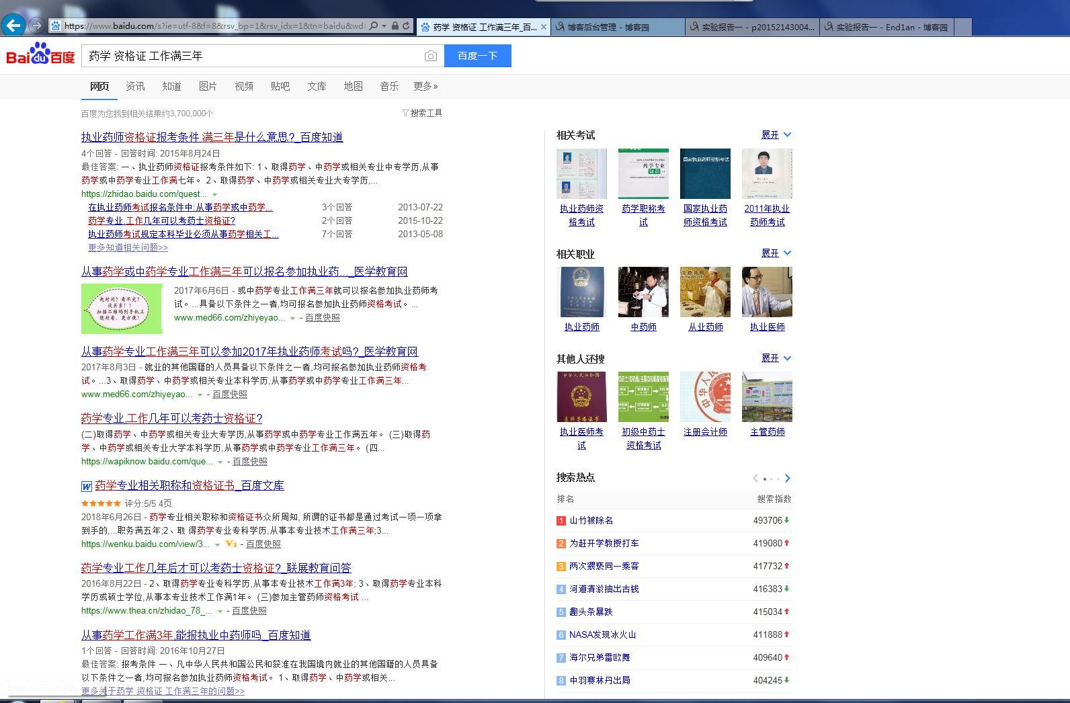The width and height of the screenshot is (1070, 703).
Task: Click the 百度一下 search button
Action: [x=478, y=56]
